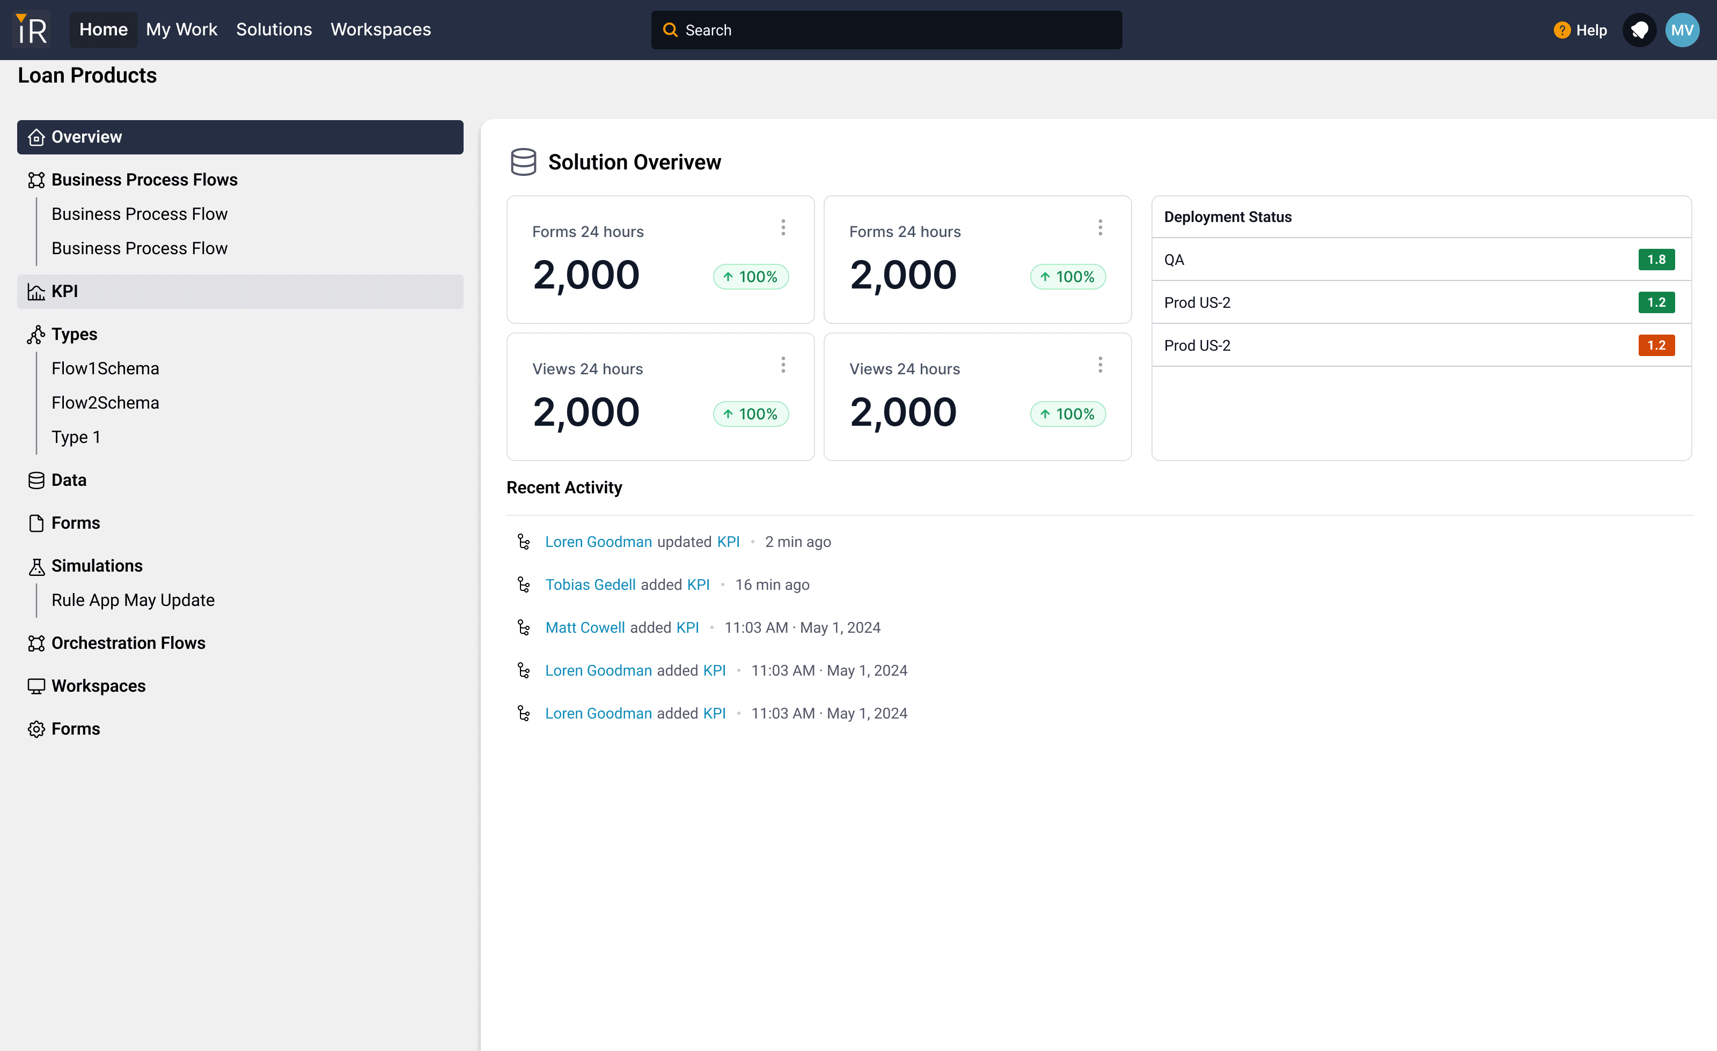Click the Overview home icon
This screenshot has height=1051, width=1717.
click(36, 137)
